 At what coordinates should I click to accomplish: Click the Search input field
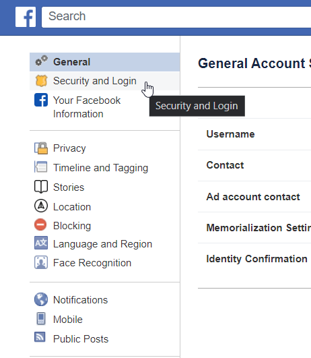[176, 17]
